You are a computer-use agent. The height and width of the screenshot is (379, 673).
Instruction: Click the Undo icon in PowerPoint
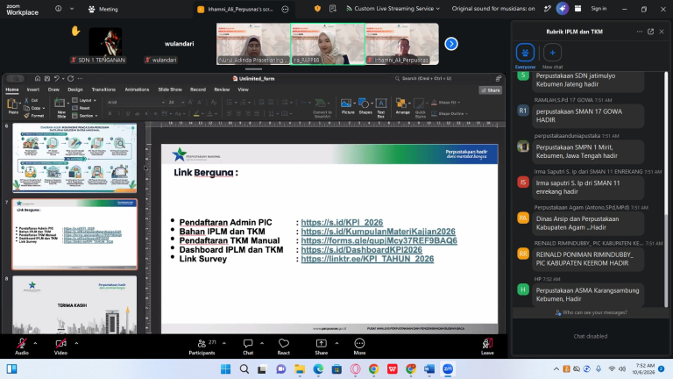pos(56,79)
